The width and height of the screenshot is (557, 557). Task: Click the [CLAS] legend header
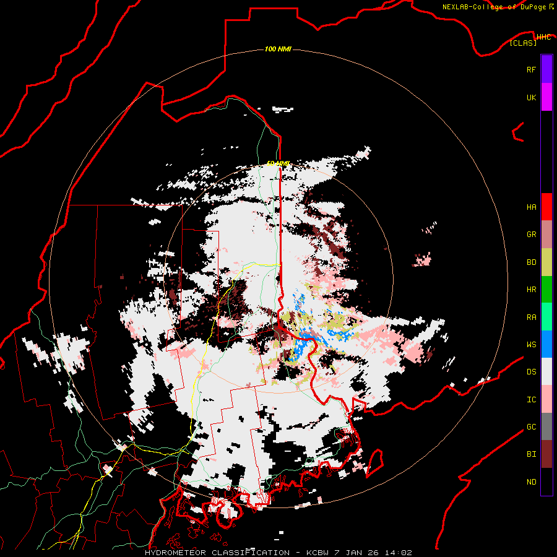pyautogui.click(x=523, y=43)
